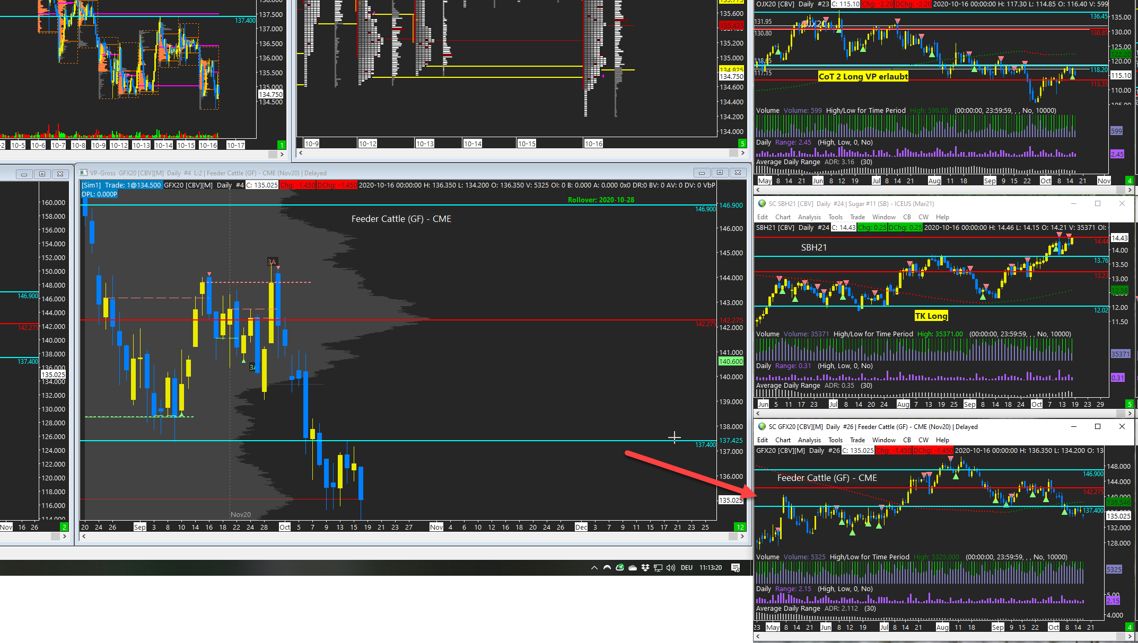Click the Rollover: 2020-10-28 text
The height and width of the screenshot is (643, 1138).
pyautogui.click(x=601, y=200)
